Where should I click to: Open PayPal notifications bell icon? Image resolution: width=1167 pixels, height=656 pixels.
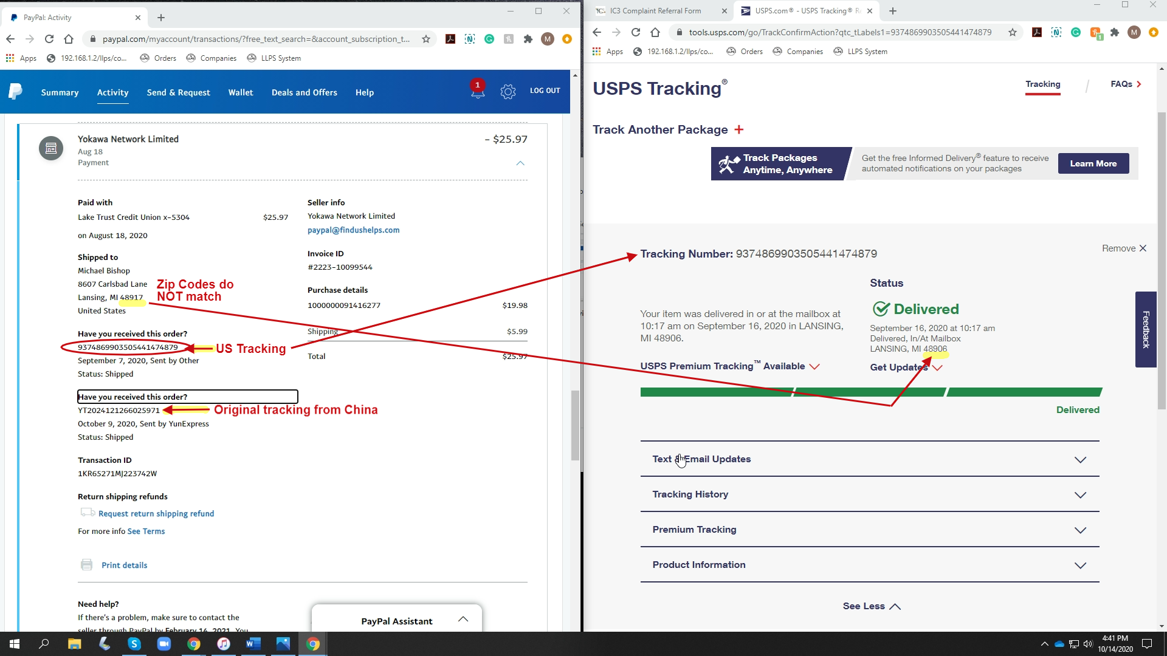coord(478,91)
